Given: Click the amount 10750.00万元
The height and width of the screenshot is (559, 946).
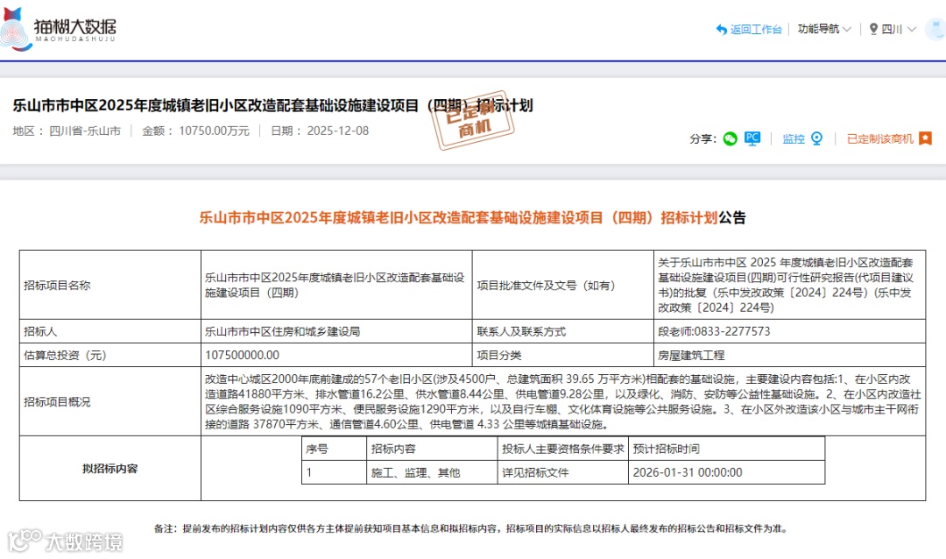Looking at the screenshot, I should [214, 131].
